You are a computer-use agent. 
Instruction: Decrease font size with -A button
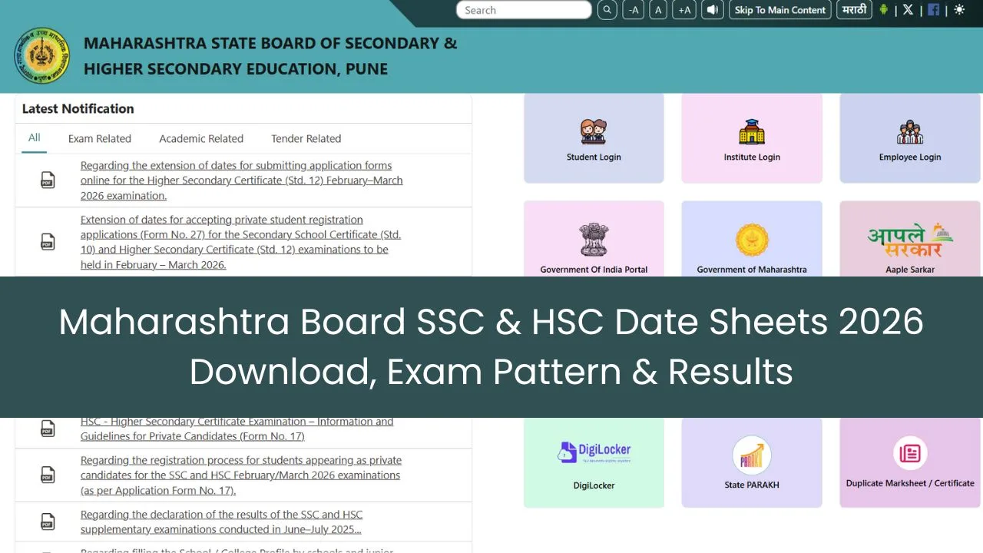(633, 10)
